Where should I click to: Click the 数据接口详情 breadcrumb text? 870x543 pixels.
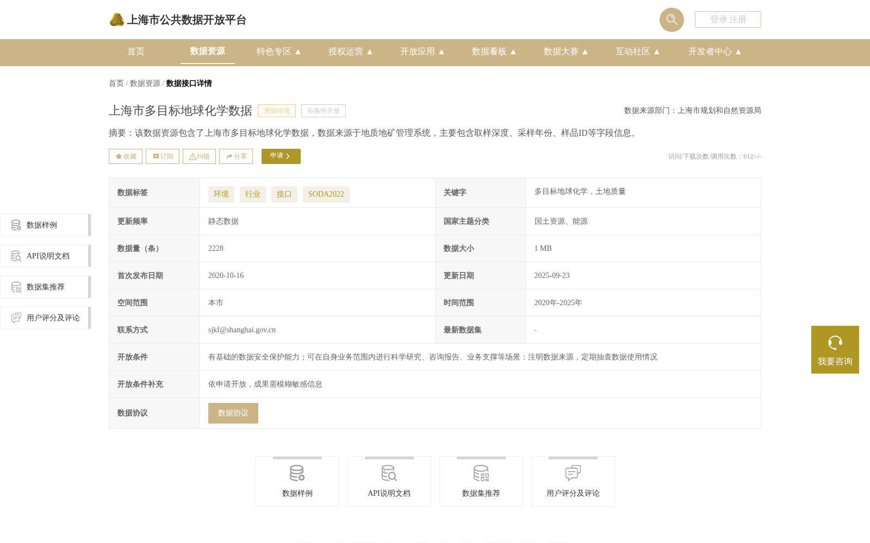[189, 83]
